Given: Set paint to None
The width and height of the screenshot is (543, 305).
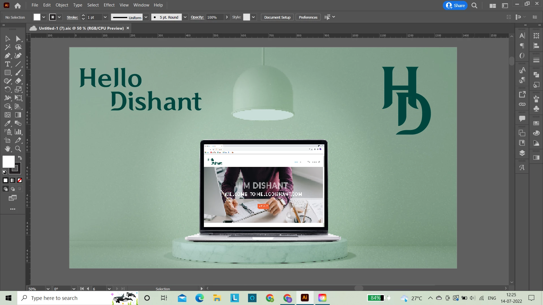Looking at the screenshot, I should tap(20, 180).
